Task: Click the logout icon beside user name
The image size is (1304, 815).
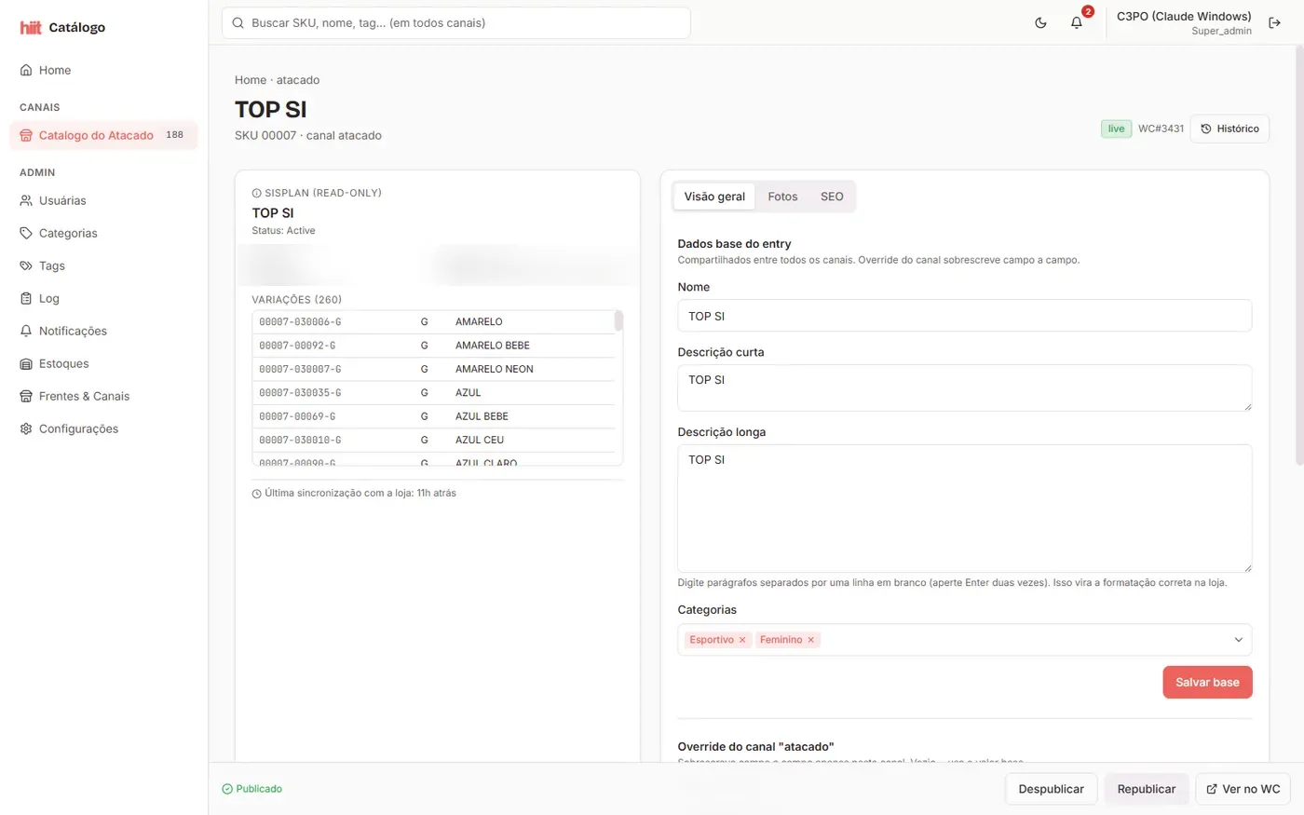Action: coord(1274,22)
